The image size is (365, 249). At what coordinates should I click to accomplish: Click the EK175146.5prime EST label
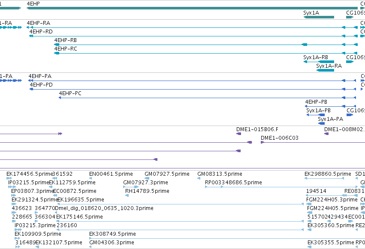tap(80, 217)
